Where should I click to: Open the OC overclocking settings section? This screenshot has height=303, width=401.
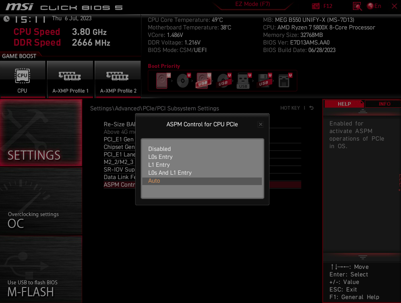tap(41, 201)
